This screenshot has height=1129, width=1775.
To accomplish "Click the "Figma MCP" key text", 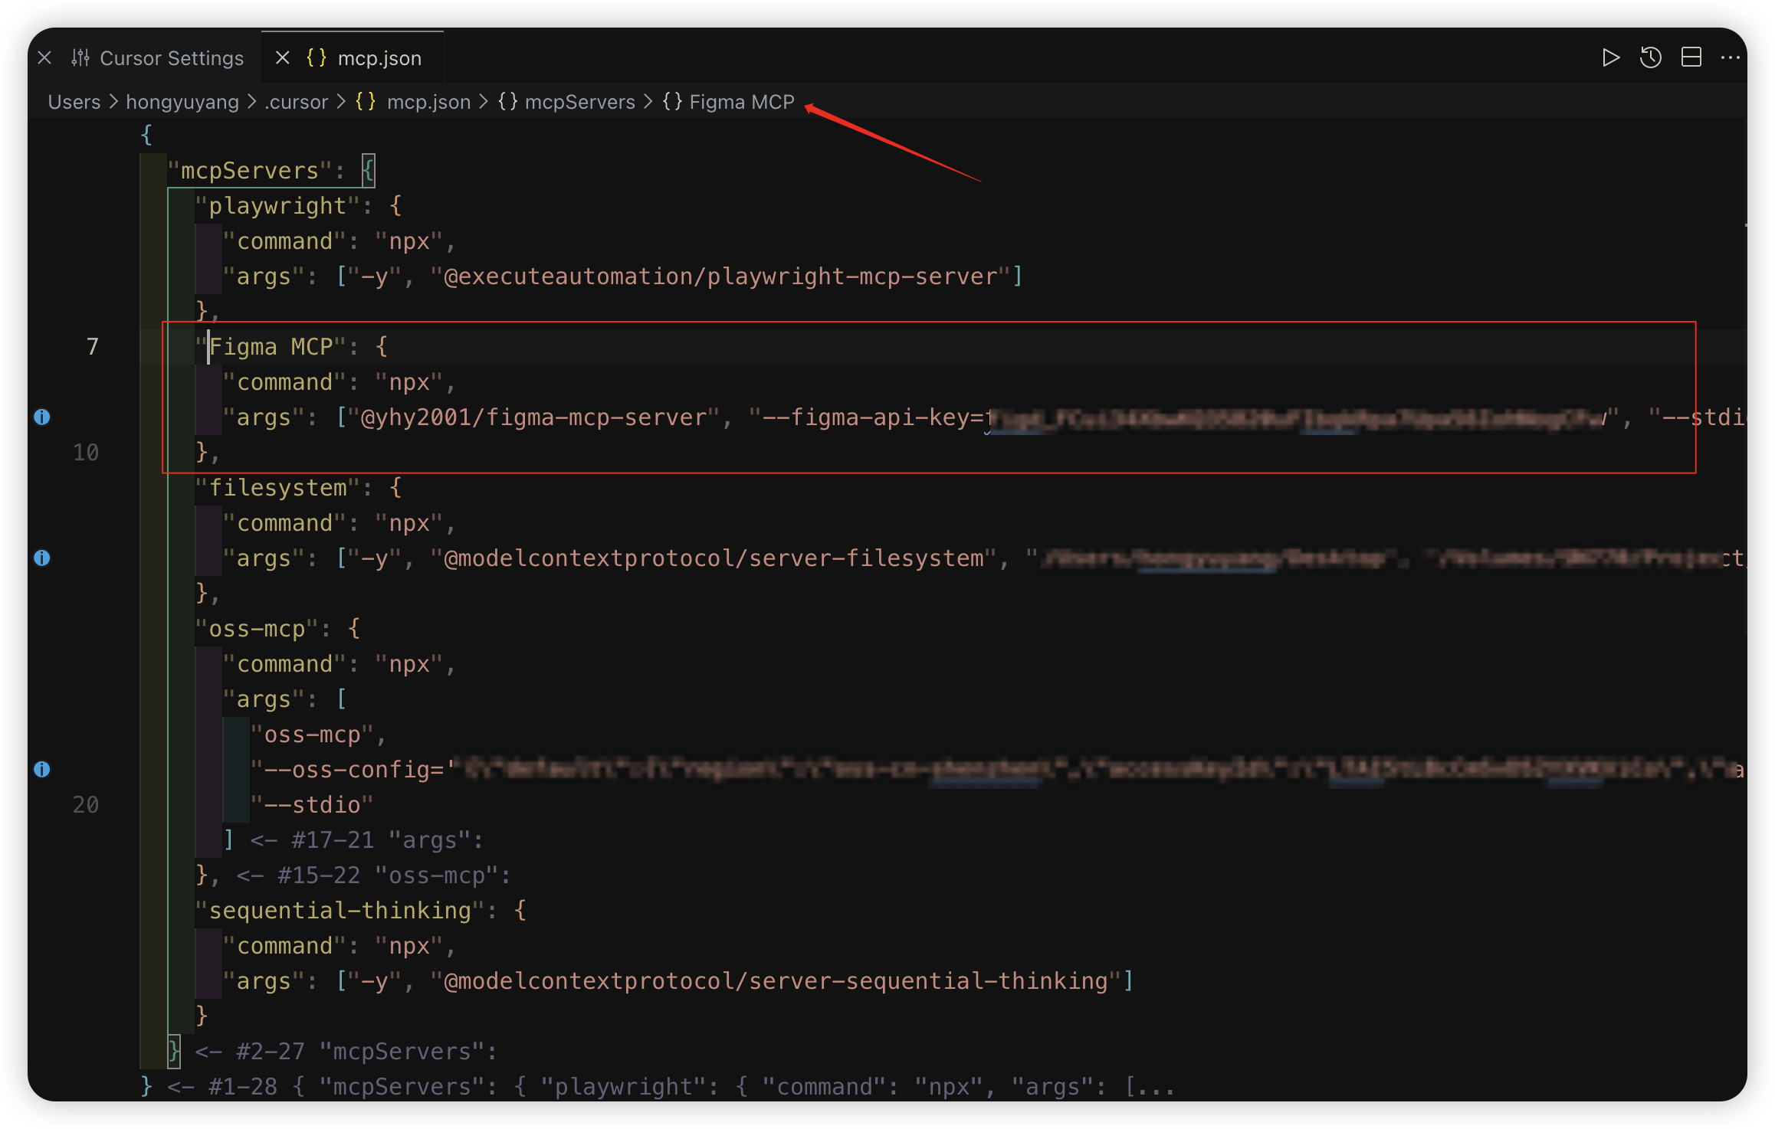I will tap(271, 346).
